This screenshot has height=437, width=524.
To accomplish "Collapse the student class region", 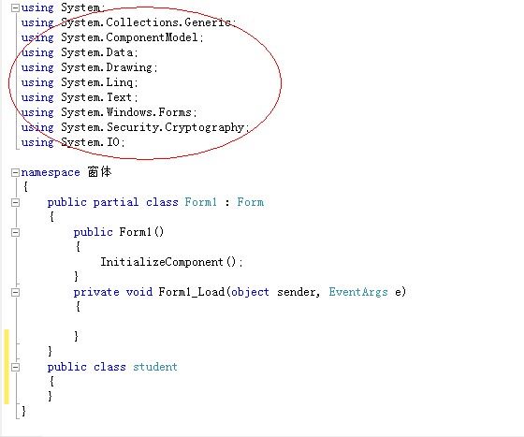I will (15, 367).
